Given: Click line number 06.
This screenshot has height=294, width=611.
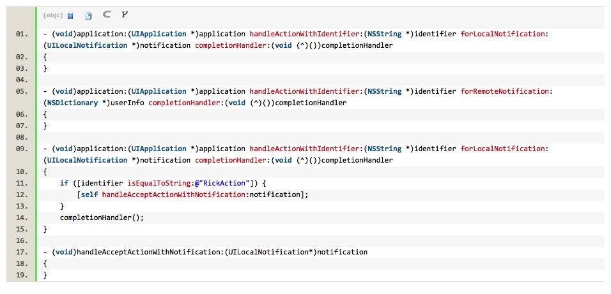Looking at the screenshot, I should coord(22,114).
